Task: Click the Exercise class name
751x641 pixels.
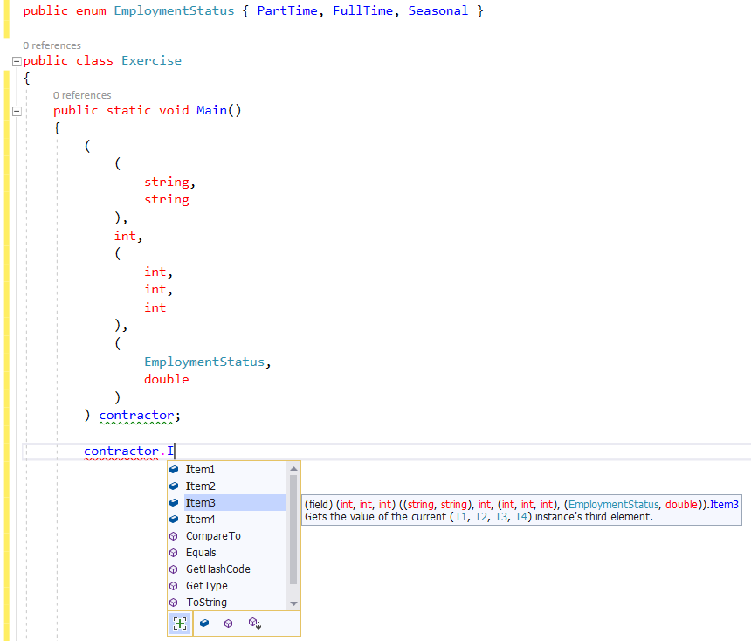Action: pos(151,61)
